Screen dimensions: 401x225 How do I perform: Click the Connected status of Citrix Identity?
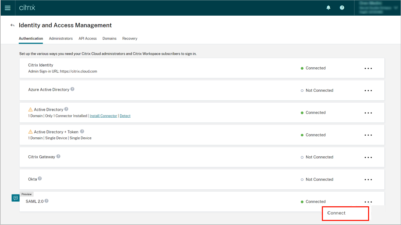coord(313,68)
